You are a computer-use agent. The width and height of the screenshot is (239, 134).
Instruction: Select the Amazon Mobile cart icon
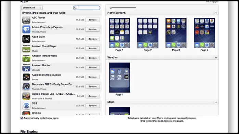click(26, 68)
